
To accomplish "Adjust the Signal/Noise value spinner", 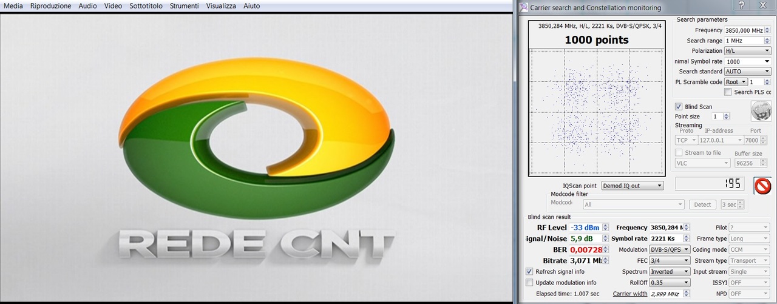I will coord(606,238).
